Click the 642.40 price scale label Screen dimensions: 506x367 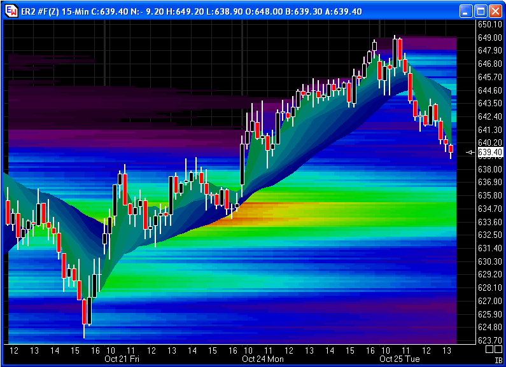pos(490,116)
